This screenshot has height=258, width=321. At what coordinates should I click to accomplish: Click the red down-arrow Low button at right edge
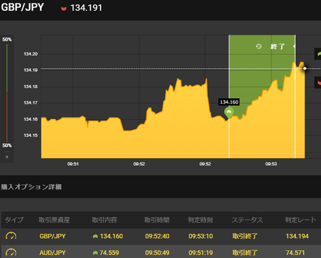(x=318, y=82)
